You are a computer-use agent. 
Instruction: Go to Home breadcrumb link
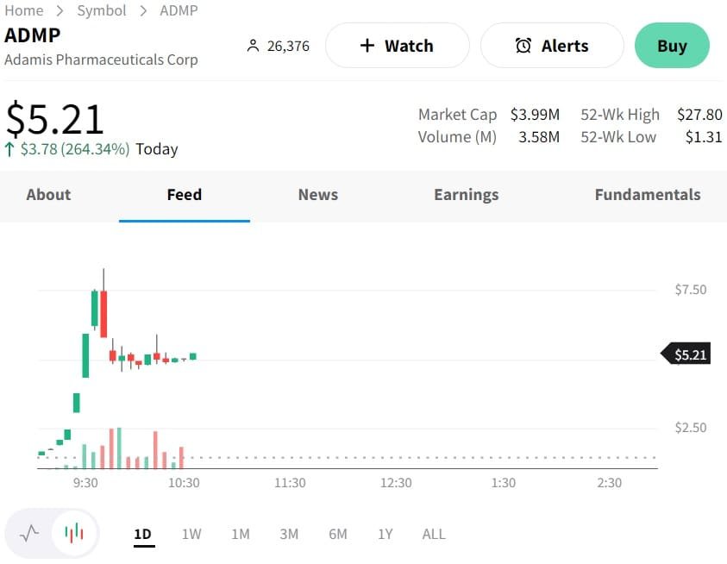point(24,10)
